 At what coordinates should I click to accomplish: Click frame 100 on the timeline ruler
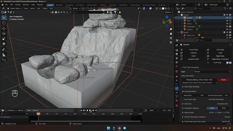pyautogui.click(x=84, y=114)
